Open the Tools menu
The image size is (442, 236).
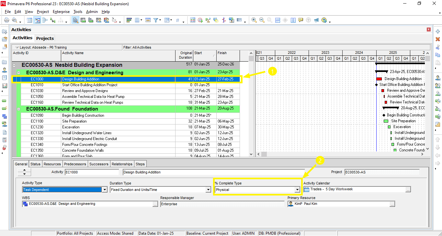[x=78, y=12]
